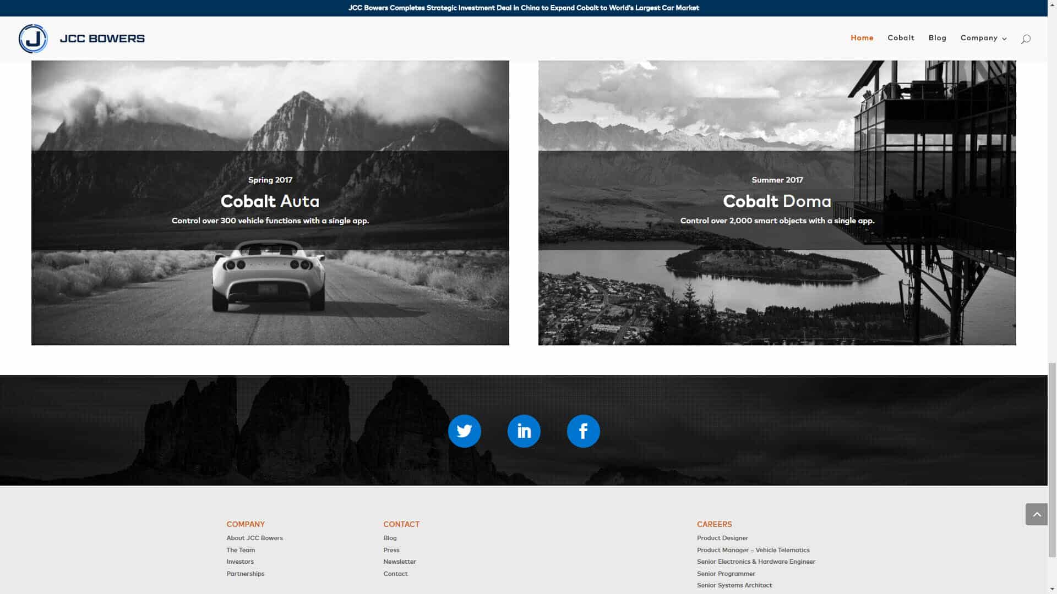
Task: Open the Newsletter footer link
Action: [400, 562]
